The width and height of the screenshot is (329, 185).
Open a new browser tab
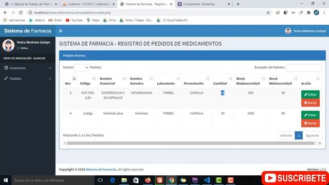[238, 4]
